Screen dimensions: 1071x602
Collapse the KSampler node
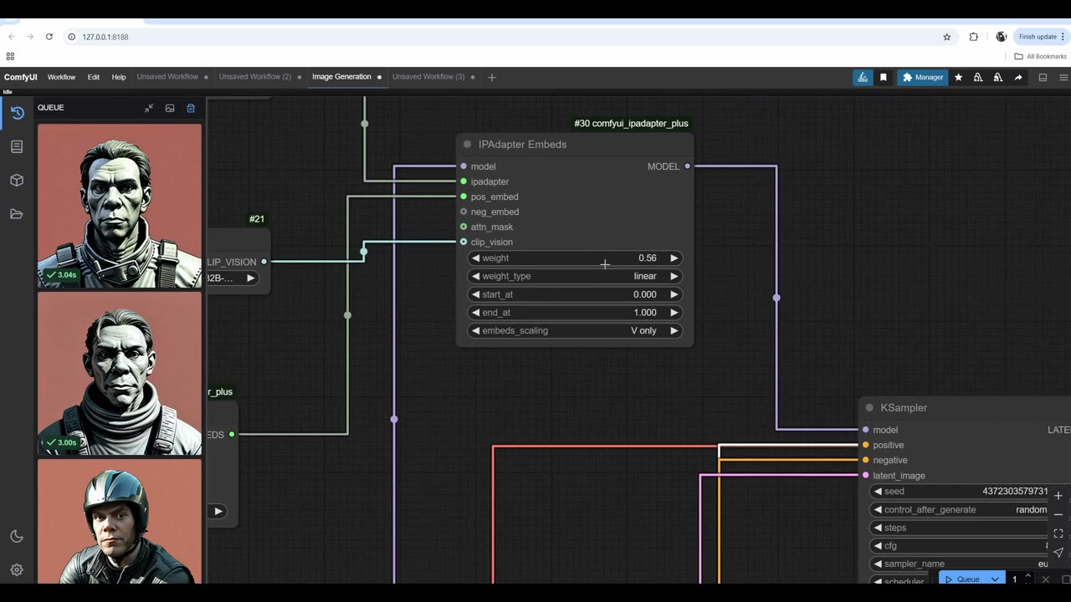(x=869, y=408)
